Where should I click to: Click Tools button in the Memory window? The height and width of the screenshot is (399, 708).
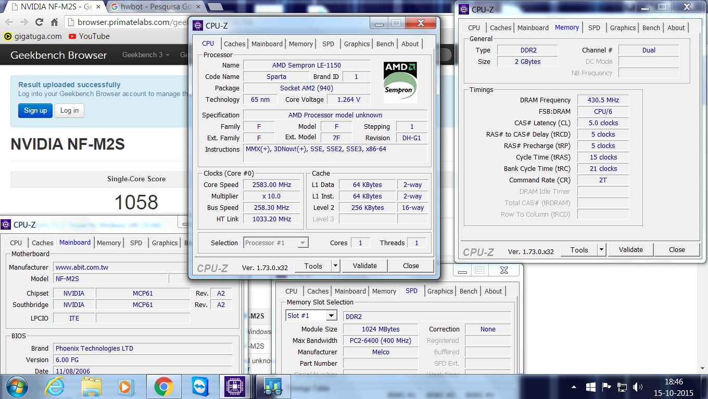579,250
